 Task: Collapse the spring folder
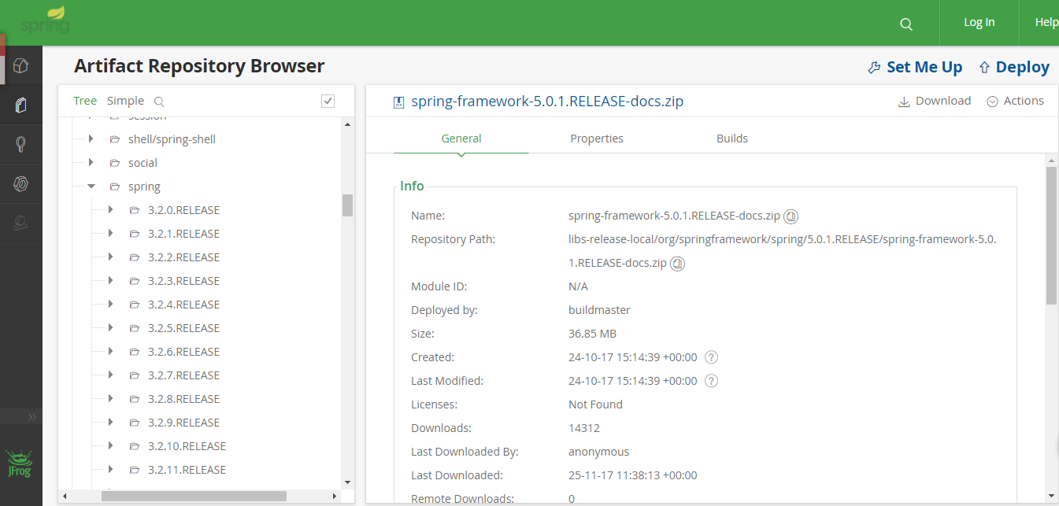(91, 187)
